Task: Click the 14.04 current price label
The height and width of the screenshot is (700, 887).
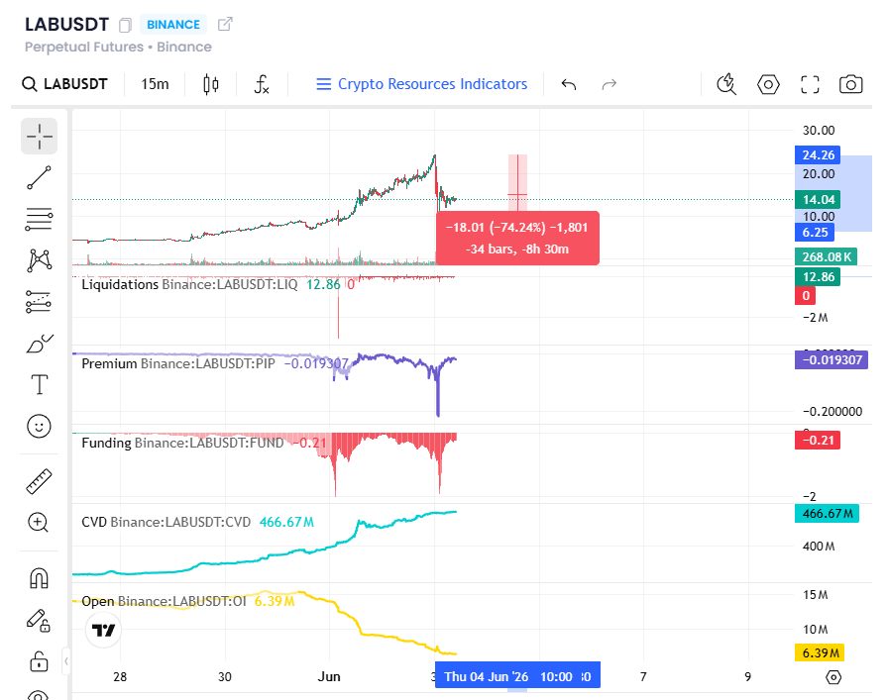Action: 818,199
